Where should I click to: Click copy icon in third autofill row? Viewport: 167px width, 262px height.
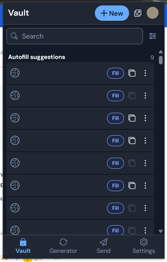coord(132,118)
